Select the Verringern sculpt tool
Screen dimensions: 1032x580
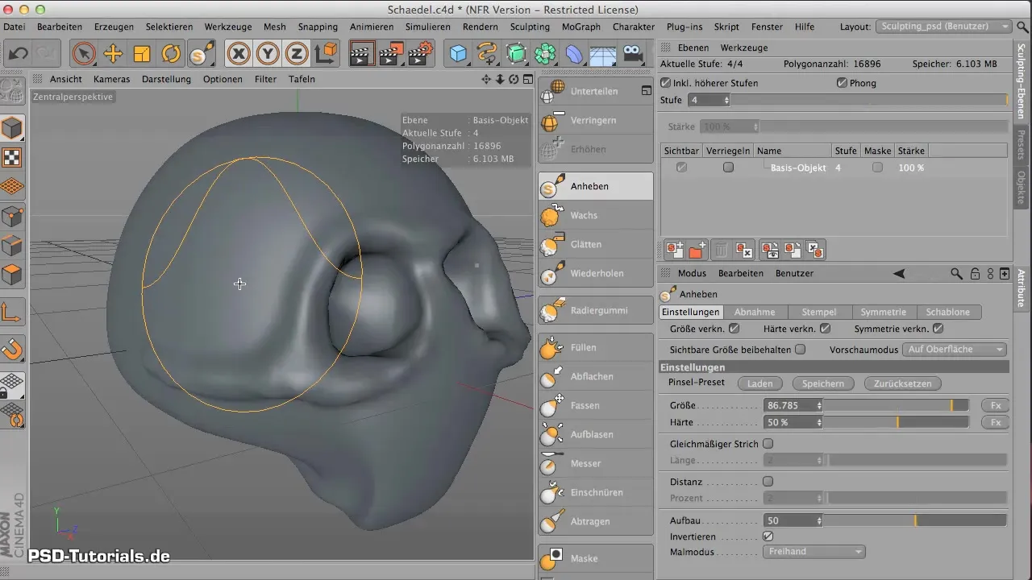(596, 120)
